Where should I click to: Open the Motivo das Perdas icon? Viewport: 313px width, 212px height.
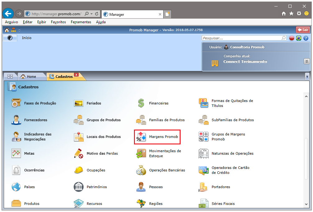click(x=79, y=153)
